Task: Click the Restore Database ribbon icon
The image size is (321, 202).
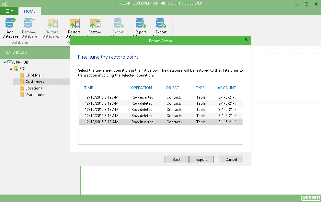Action: click(75, 23)
